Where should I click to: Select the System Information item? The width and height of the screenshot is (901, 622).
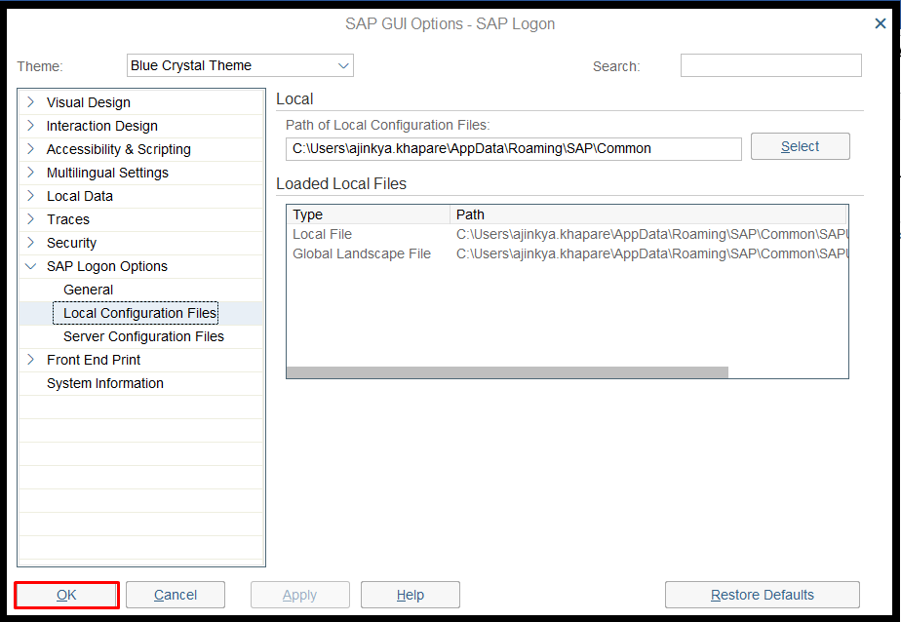pos(105,383)
